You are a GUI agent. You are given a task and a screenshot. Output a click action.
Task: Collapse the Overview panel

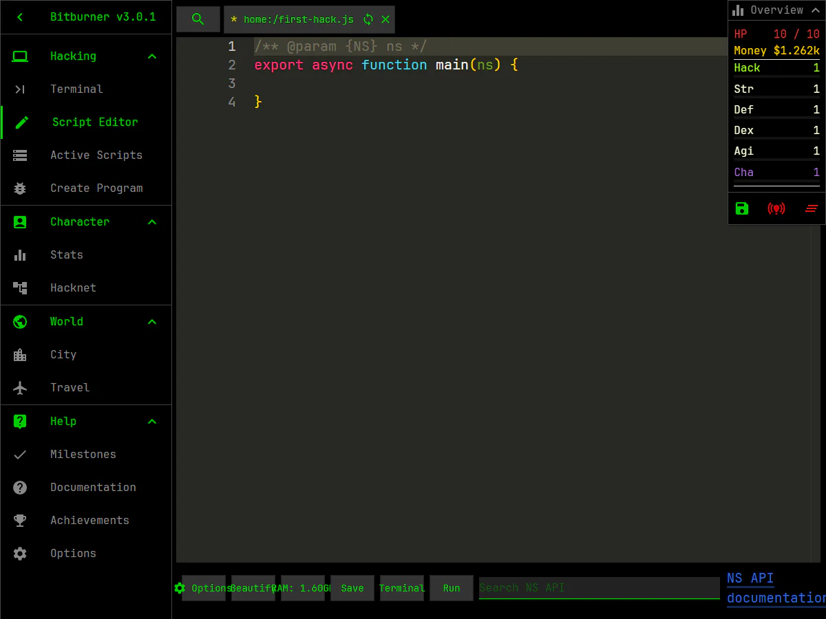(x=816, y=10)
